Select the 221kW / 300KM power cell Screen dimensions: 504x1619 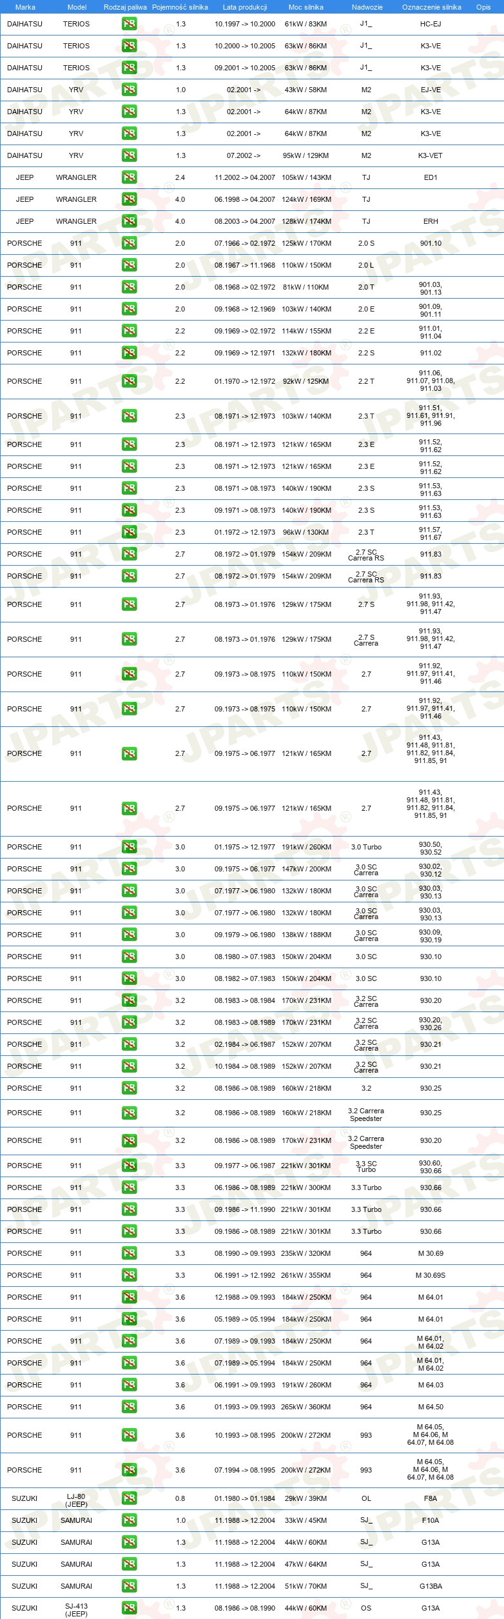pos(306,1187)
